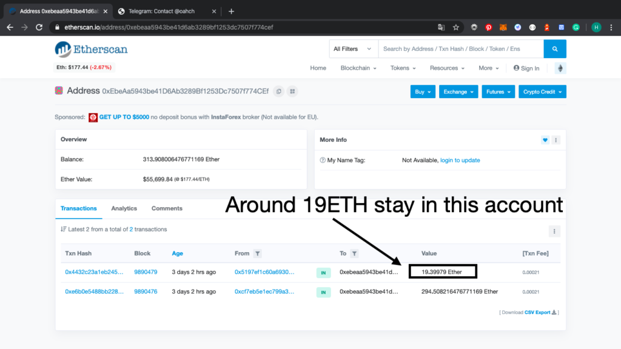The height and width of the screenshot is (349, 621).
Task: Open sender address 0x5197ef1c60a6930
Action: [264, 272]
